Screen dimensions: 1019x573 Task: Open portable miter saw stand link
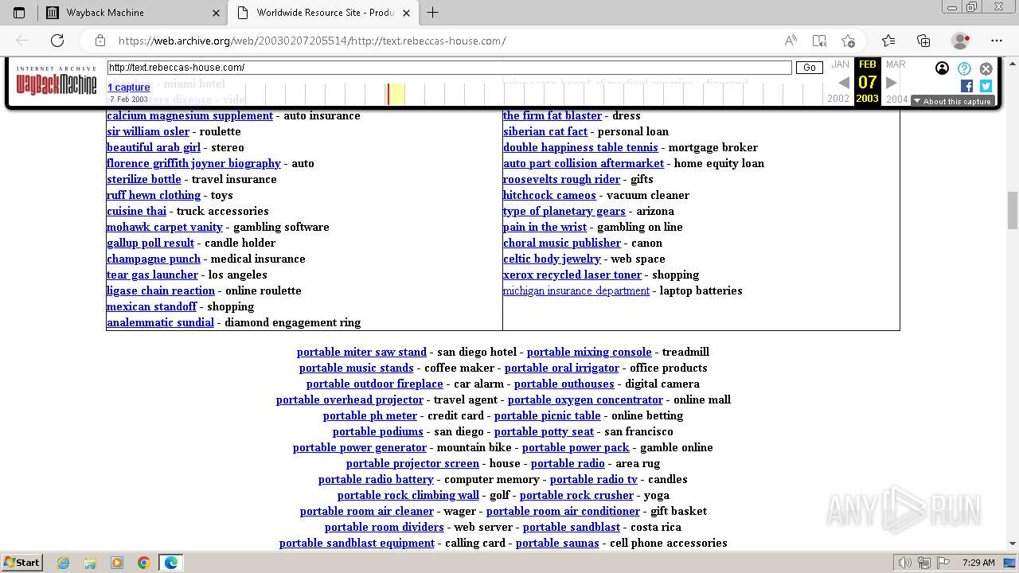(x=361, y=352)
